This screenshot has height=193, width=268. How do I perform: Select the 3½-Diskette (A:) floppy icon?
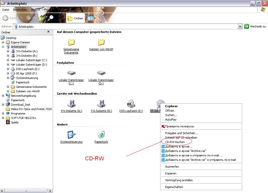[x=71, y=104]
